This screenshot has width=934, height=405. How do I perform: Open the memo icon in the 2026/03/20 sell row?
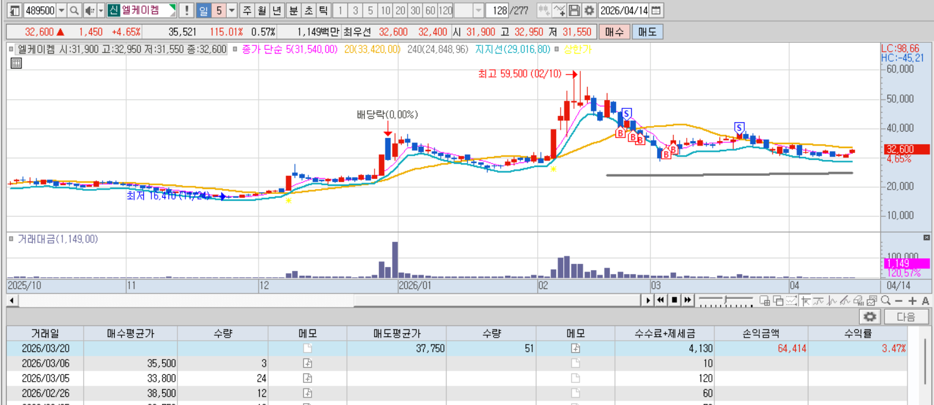[575, 348]
